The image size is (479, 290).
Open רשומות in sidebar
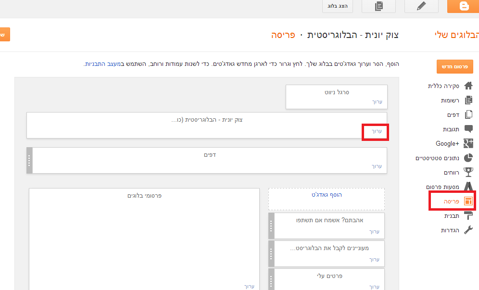click(x=450, y=101)
